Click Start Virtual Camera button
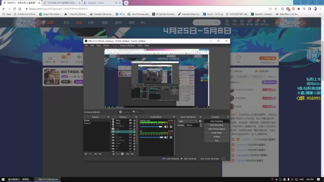The image size is (324, 182). click(217, 129)
